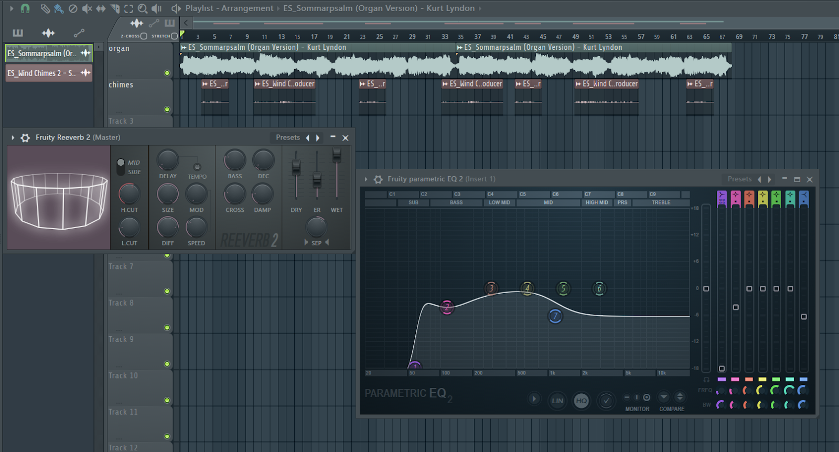Mute Track 8
Screen dimensions: 839x452
coord(167,327)
